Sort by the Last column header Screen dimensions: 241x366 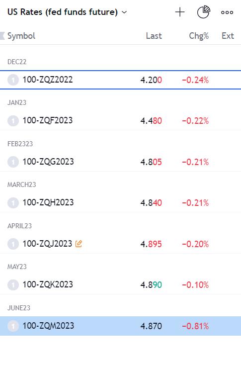(154, 36)
